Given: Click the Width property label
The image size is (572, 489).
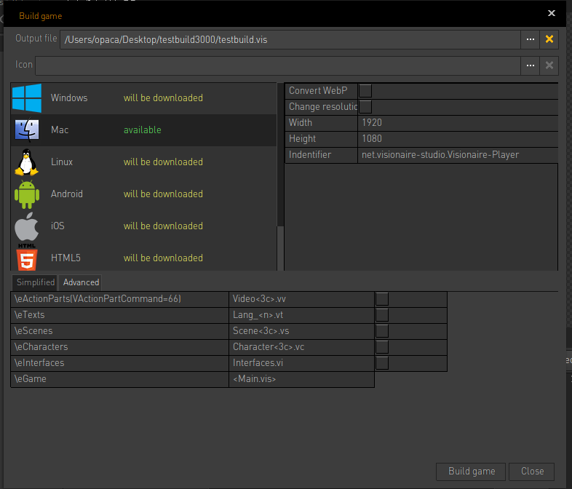Looking at the screenshot, I should tap(301, 123).
